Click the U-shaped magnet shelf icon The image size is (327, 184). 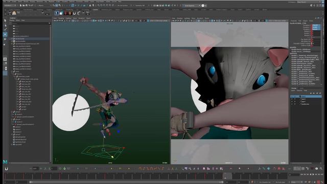[75, 13]
